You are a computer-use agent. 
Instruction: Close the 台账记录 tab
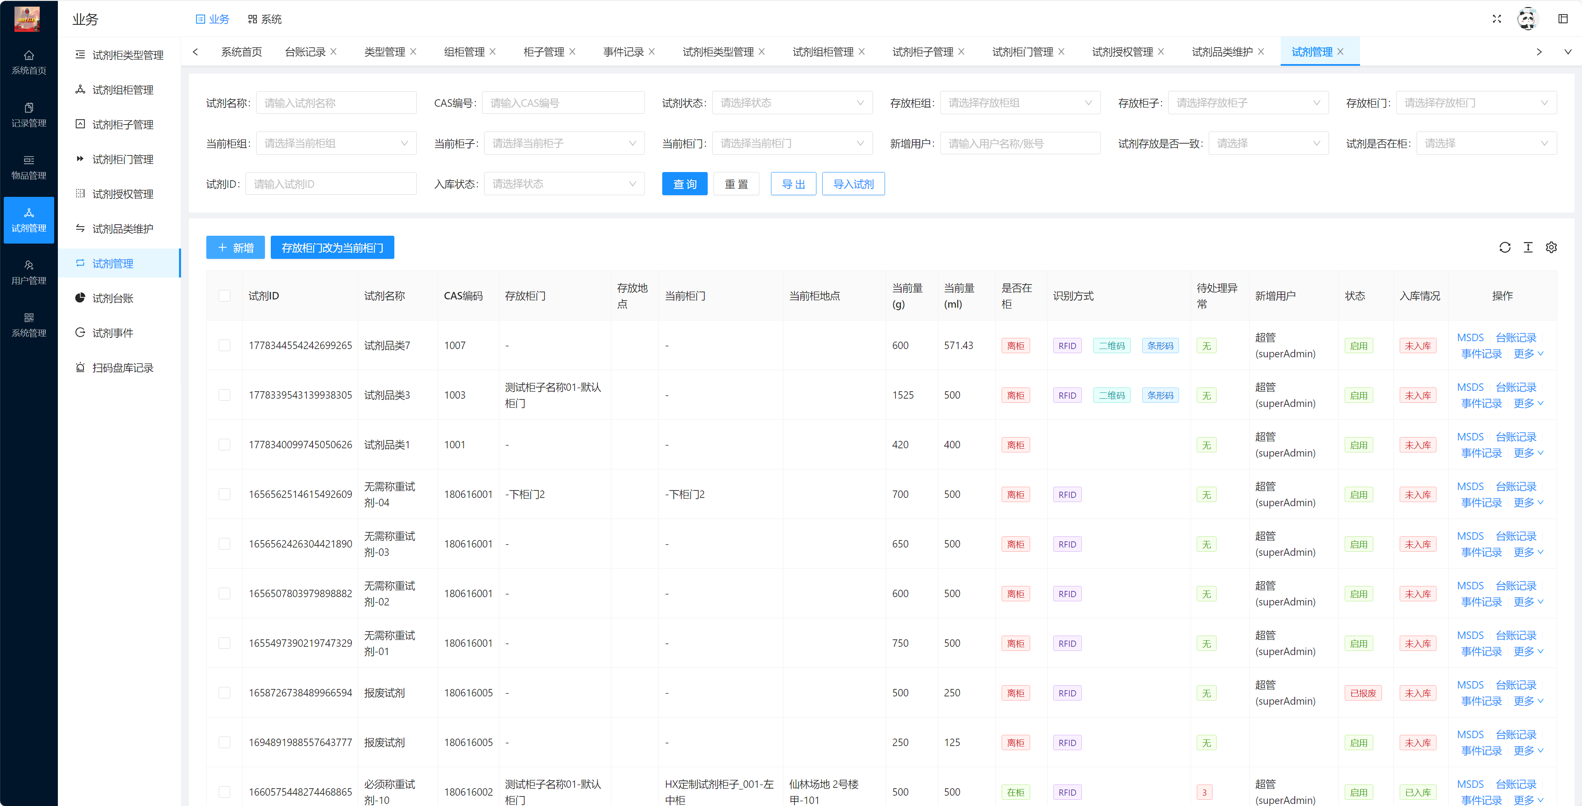(x=334, y=52)
